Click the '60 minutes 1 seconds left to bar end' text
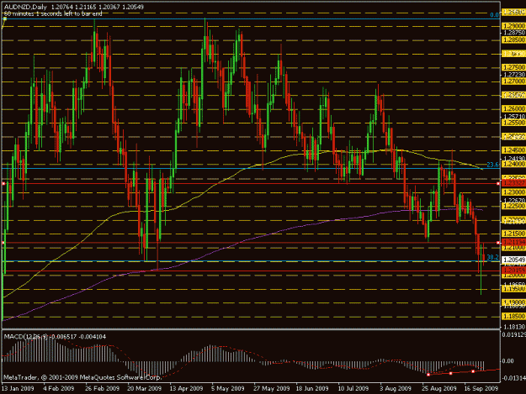Screen dimensions: 526x394 tap(53, 13)
